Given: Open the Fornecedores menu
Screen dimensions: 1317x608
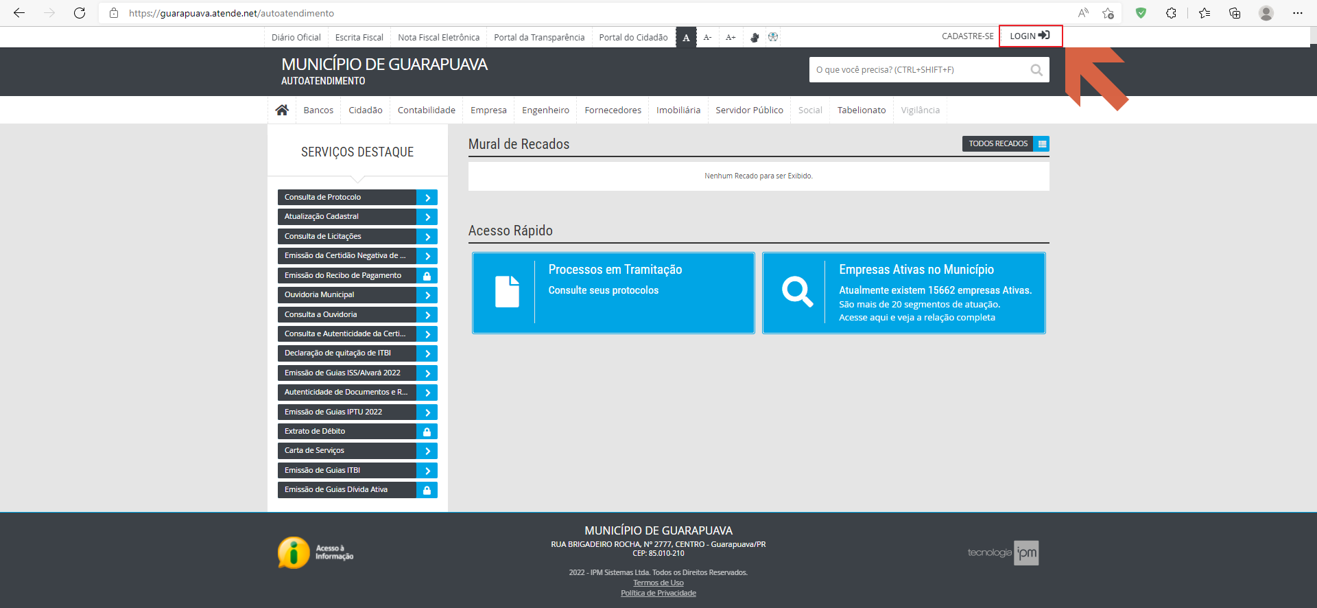Looking at the screenshot, I should click(613, 110).
